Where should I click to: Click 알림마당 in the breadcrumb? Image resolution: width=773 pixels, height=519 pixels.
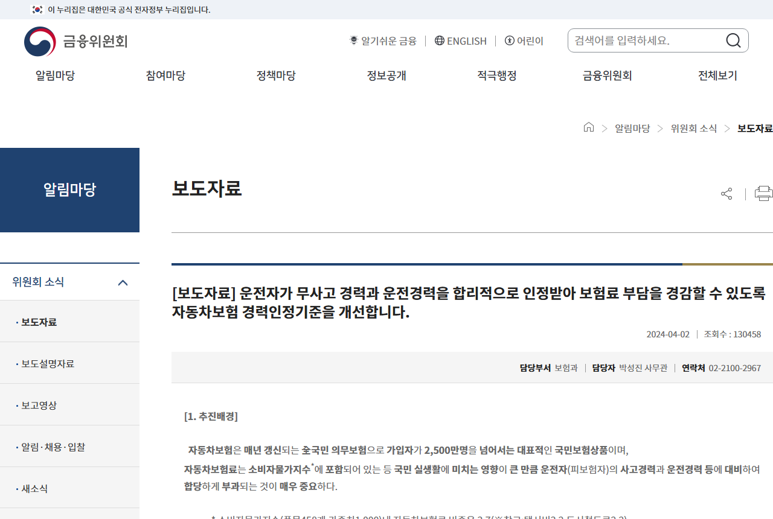pos(632,128)
